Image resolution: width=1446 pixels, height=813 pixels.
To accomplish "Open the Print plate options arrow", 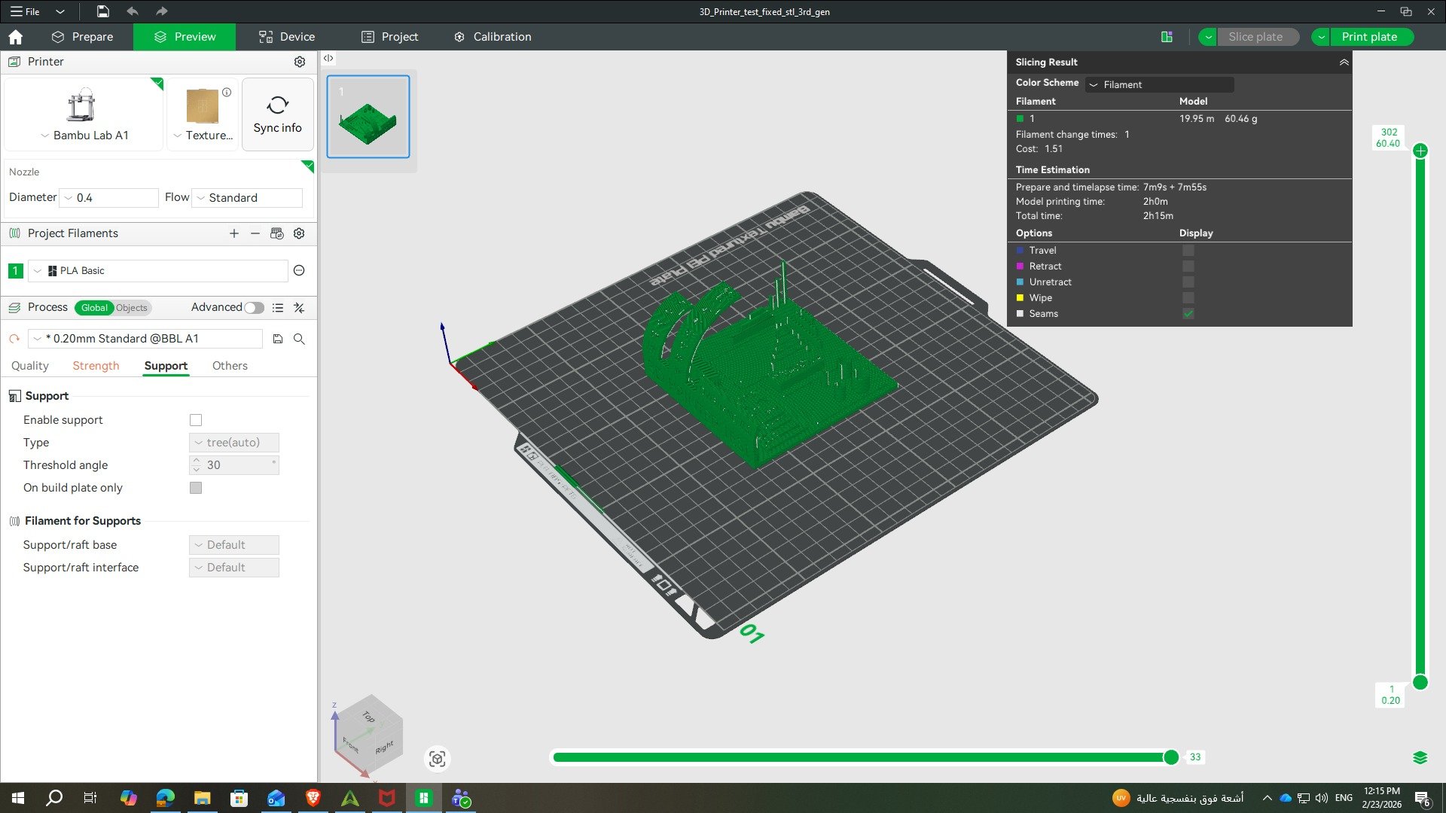I will 1321,37.
